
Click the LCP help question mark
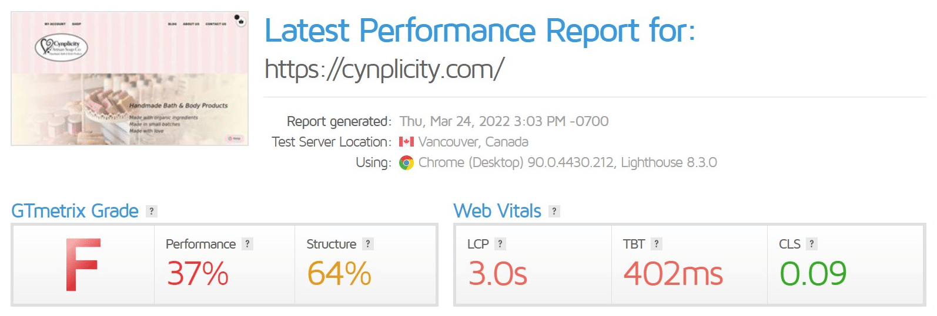pyautogui.click(x=500, y=244)
